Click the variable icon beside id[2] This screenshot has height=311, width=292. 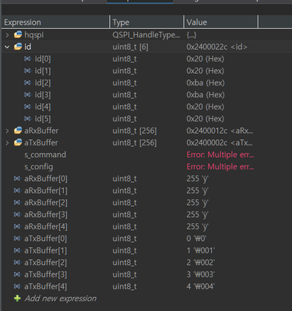pyautogui.click(x=27, y=82)
